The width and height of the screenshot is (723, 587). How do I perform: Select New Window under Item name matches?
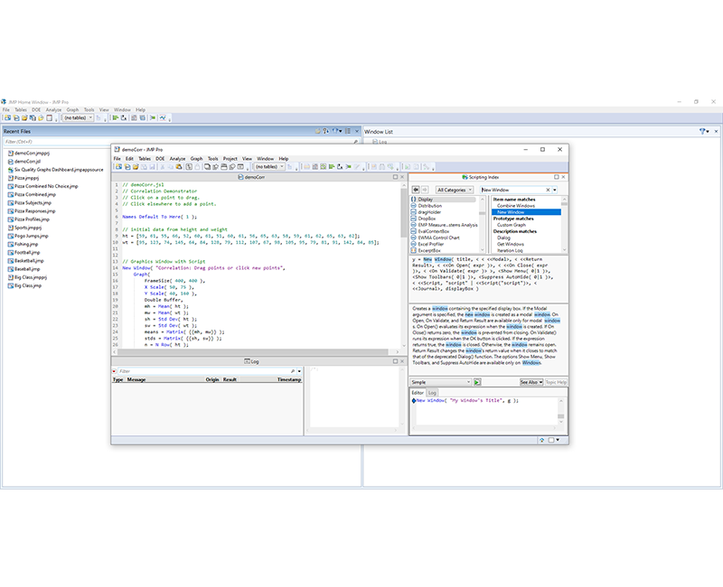510,212
